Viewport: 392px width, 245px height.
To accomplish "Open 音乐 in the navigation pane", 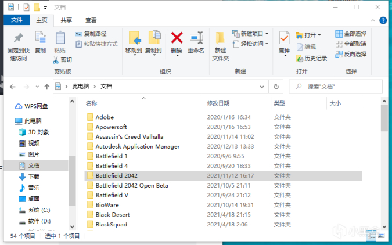I will [29, 188].
